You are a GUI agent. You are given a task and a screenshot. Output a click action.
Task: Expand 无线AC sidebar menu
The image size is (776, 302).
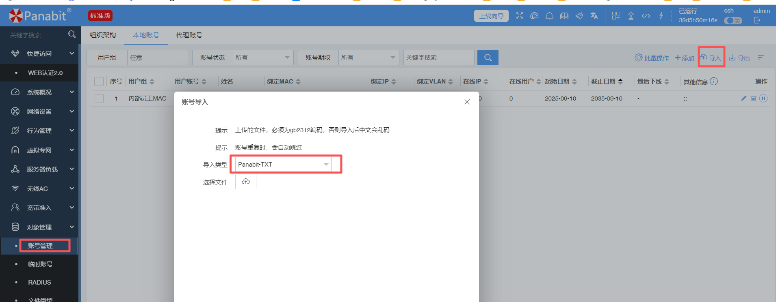[39, 188]
